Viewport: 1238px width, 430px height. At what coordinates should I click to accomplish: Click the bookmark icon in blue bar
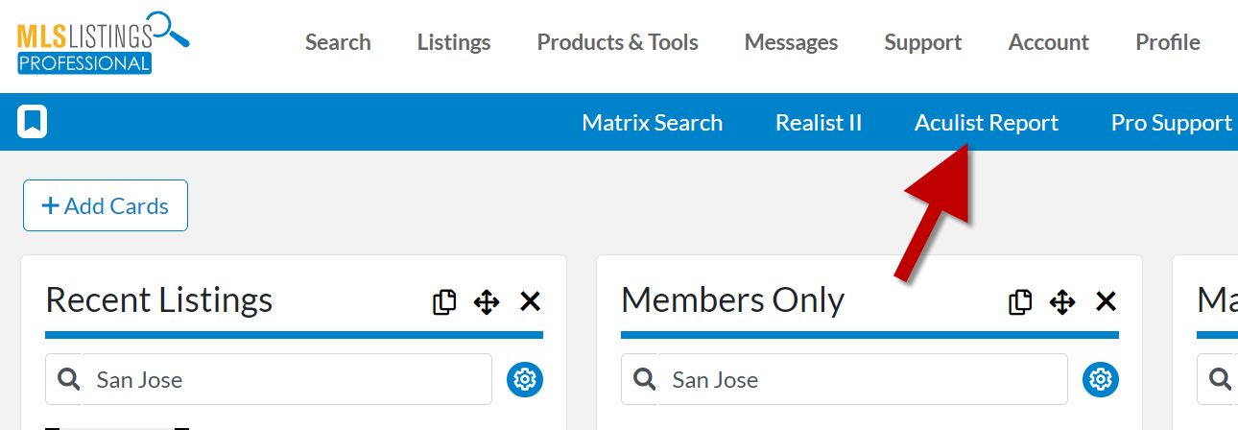point(33,122)
